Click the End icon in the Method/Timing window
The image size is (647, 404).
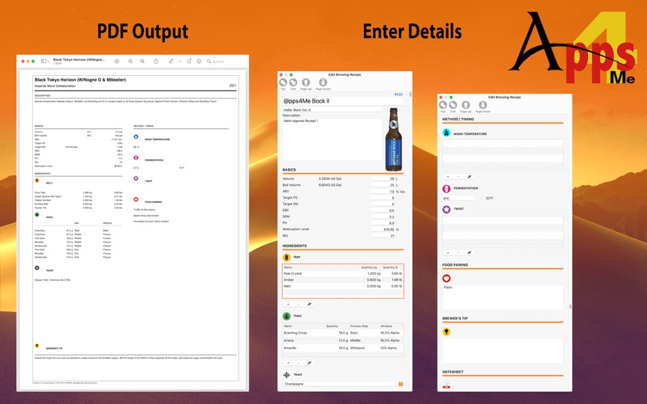click(453, 105)
